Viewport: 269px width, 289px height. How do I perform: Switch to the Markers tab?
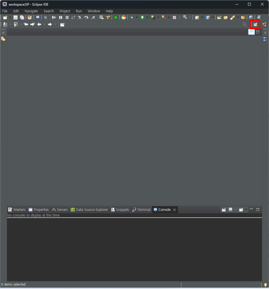pyautogui.click(x=17, y=210)
